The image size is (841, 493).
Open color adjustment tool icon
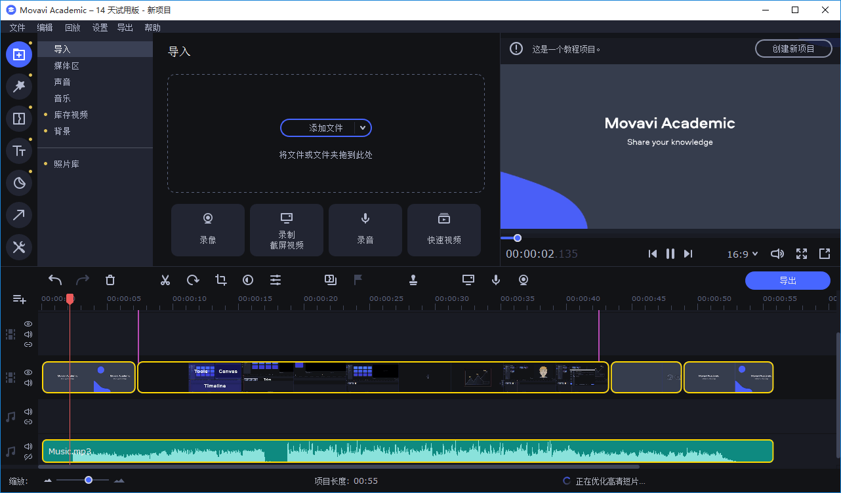pos(248,280)
